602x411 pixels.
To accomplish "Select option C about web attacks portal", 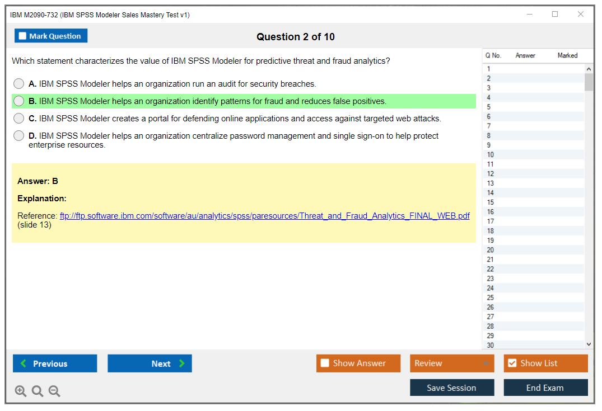I will coord(19,119).
